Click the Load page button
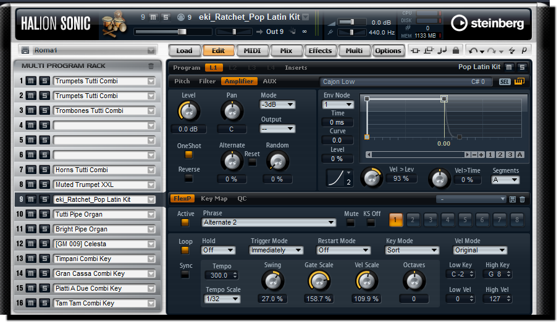This screenshot has width=559, height=324. tap(184, 51)
